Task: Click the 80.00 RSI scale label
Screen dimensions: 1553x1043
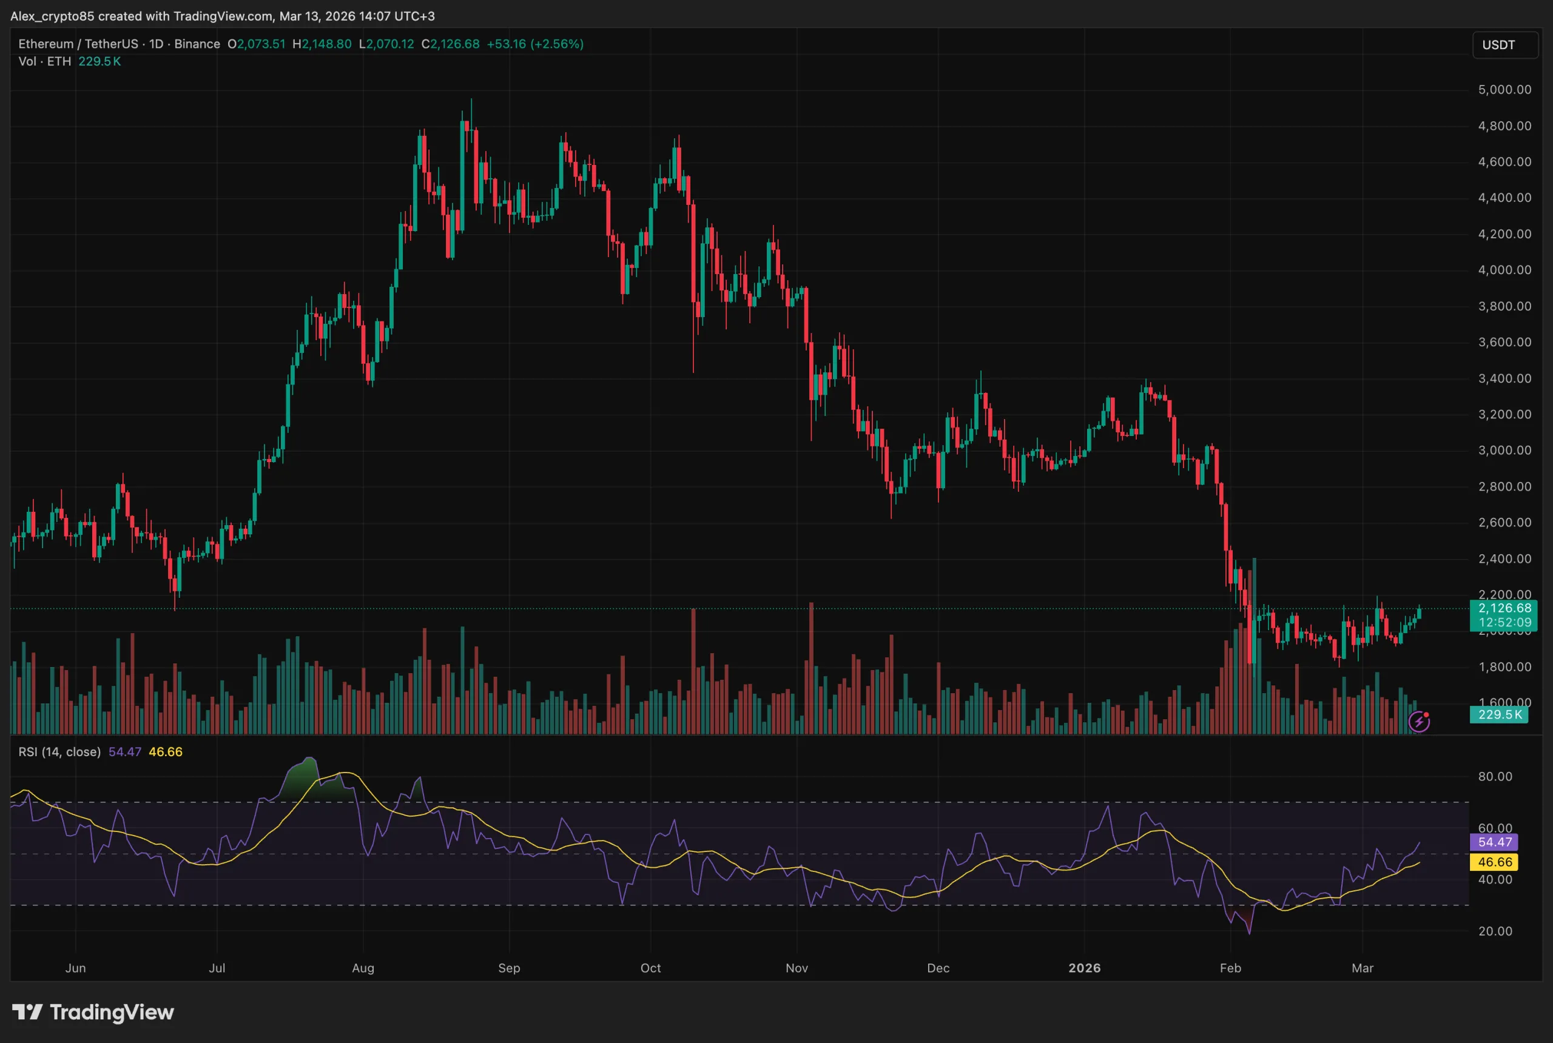Action: point(1494,776)
